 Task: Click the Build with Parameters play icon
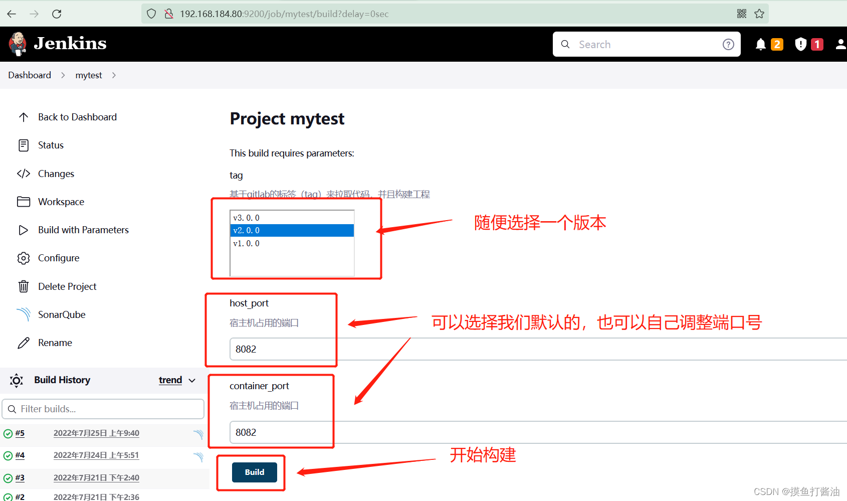(x=24, y=230)
